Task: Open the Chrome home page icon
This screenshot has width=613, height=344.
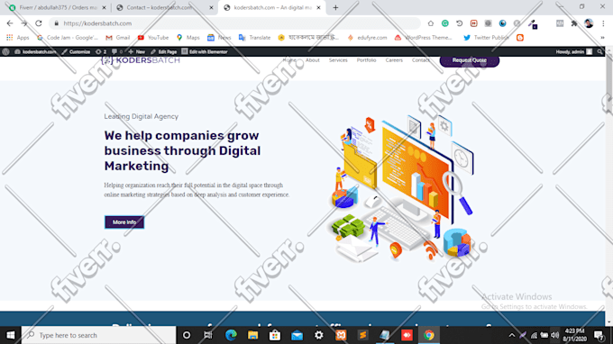Action: 430,23
